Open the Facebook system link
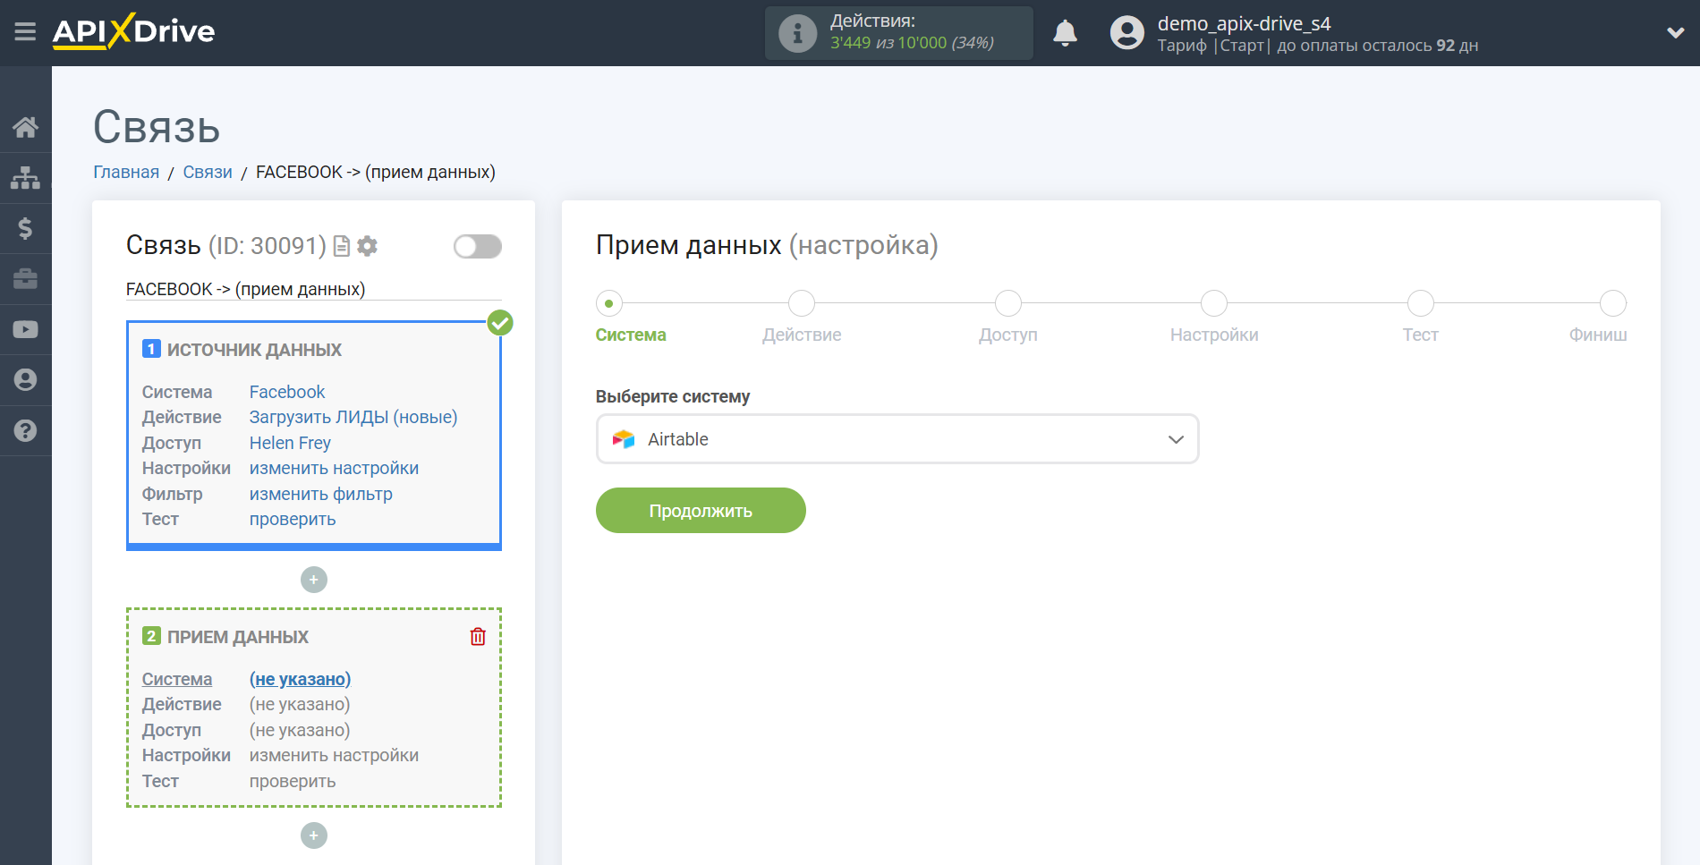 287,392
